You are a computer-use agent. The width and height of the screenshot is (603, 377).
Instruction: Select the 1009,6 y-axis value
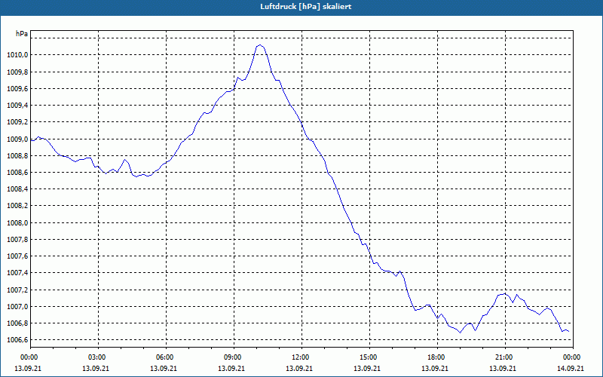tap(17, 88)
